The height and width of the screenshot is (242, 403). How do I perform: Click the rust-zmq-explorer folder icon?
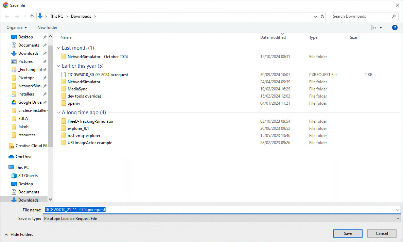point(64,136)
